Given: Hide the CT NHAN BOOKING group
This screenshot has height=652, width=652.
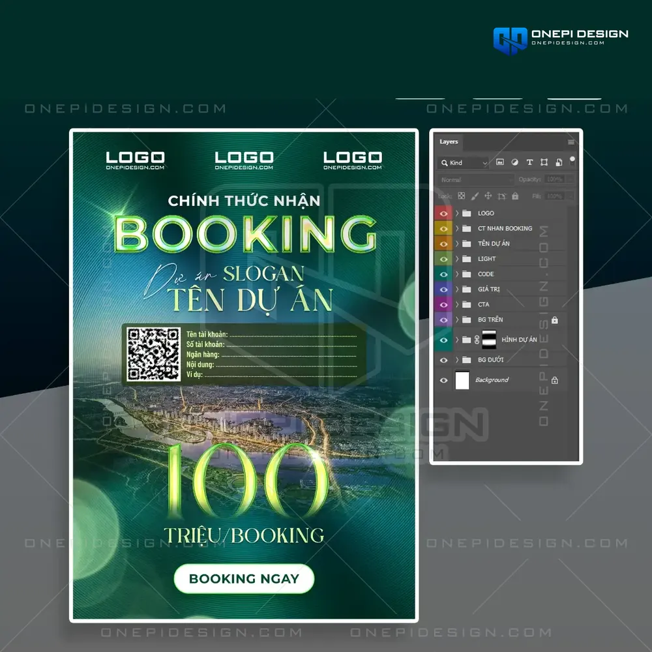Looking at the screenshot, I should pos(443,229).
